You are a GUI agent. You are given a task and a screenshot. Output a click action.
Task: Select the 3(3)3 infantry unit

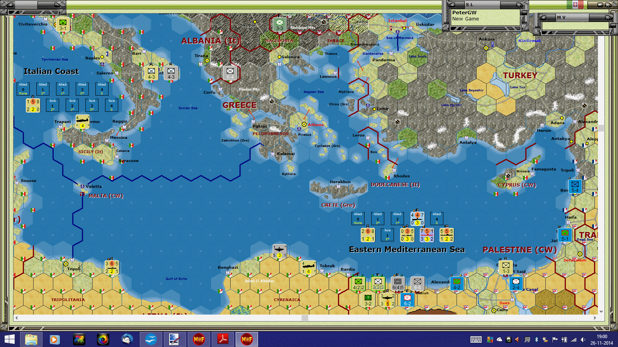[378, 284]
